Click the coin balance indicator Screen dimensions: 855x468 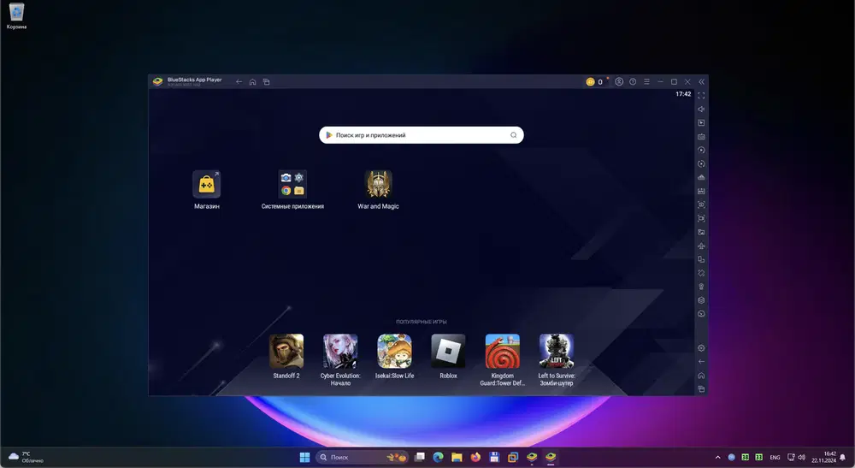click(595, 82)
